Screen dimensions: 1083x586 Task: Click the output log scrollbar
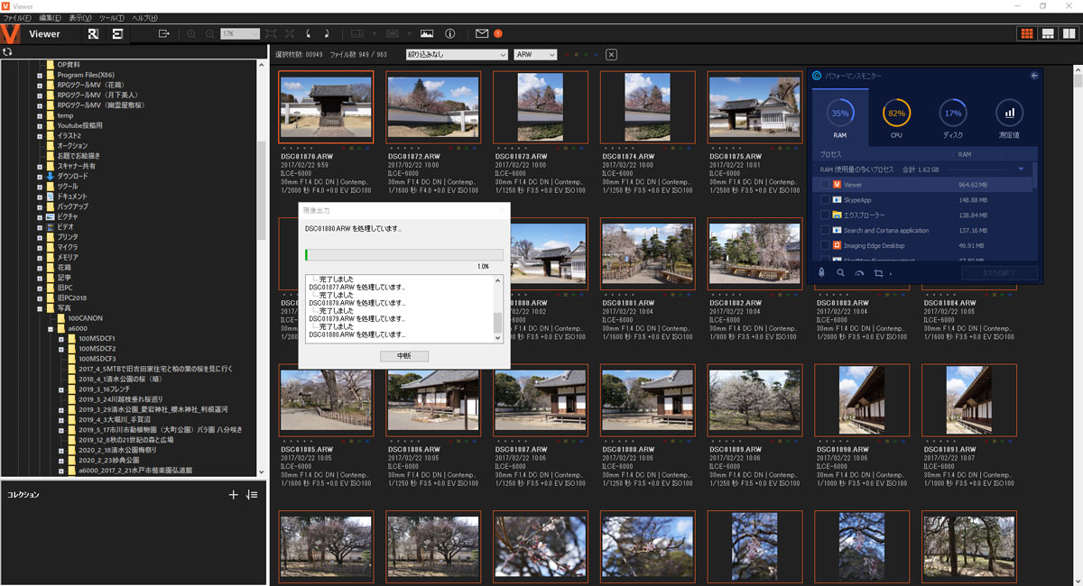point(497,308)
